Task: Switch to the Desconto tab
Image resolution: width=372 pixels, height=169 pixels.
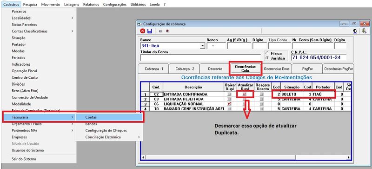Action: click(x=215, y=69)
